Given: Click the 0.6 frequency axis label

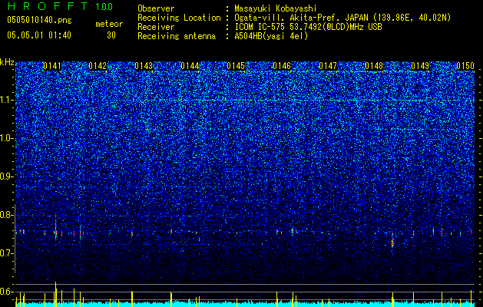Looking at the screenshot, I should pyautogui.click(x=7, y=292).
